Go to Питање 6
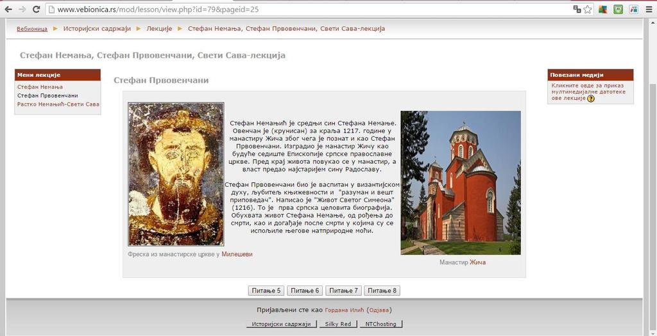The image size is (657, 336). point(305,291)
